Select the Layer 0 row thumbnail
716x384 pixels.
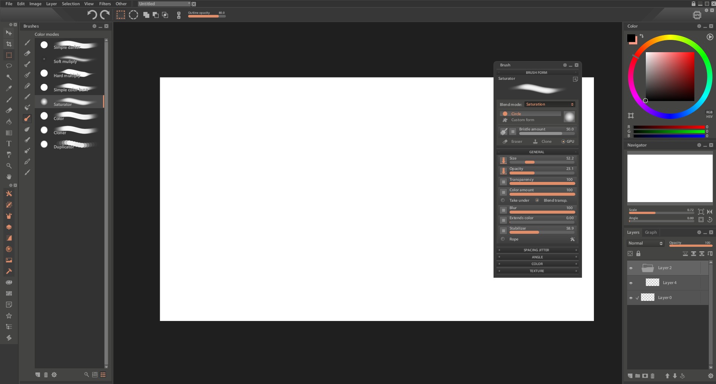click(648, 297)
